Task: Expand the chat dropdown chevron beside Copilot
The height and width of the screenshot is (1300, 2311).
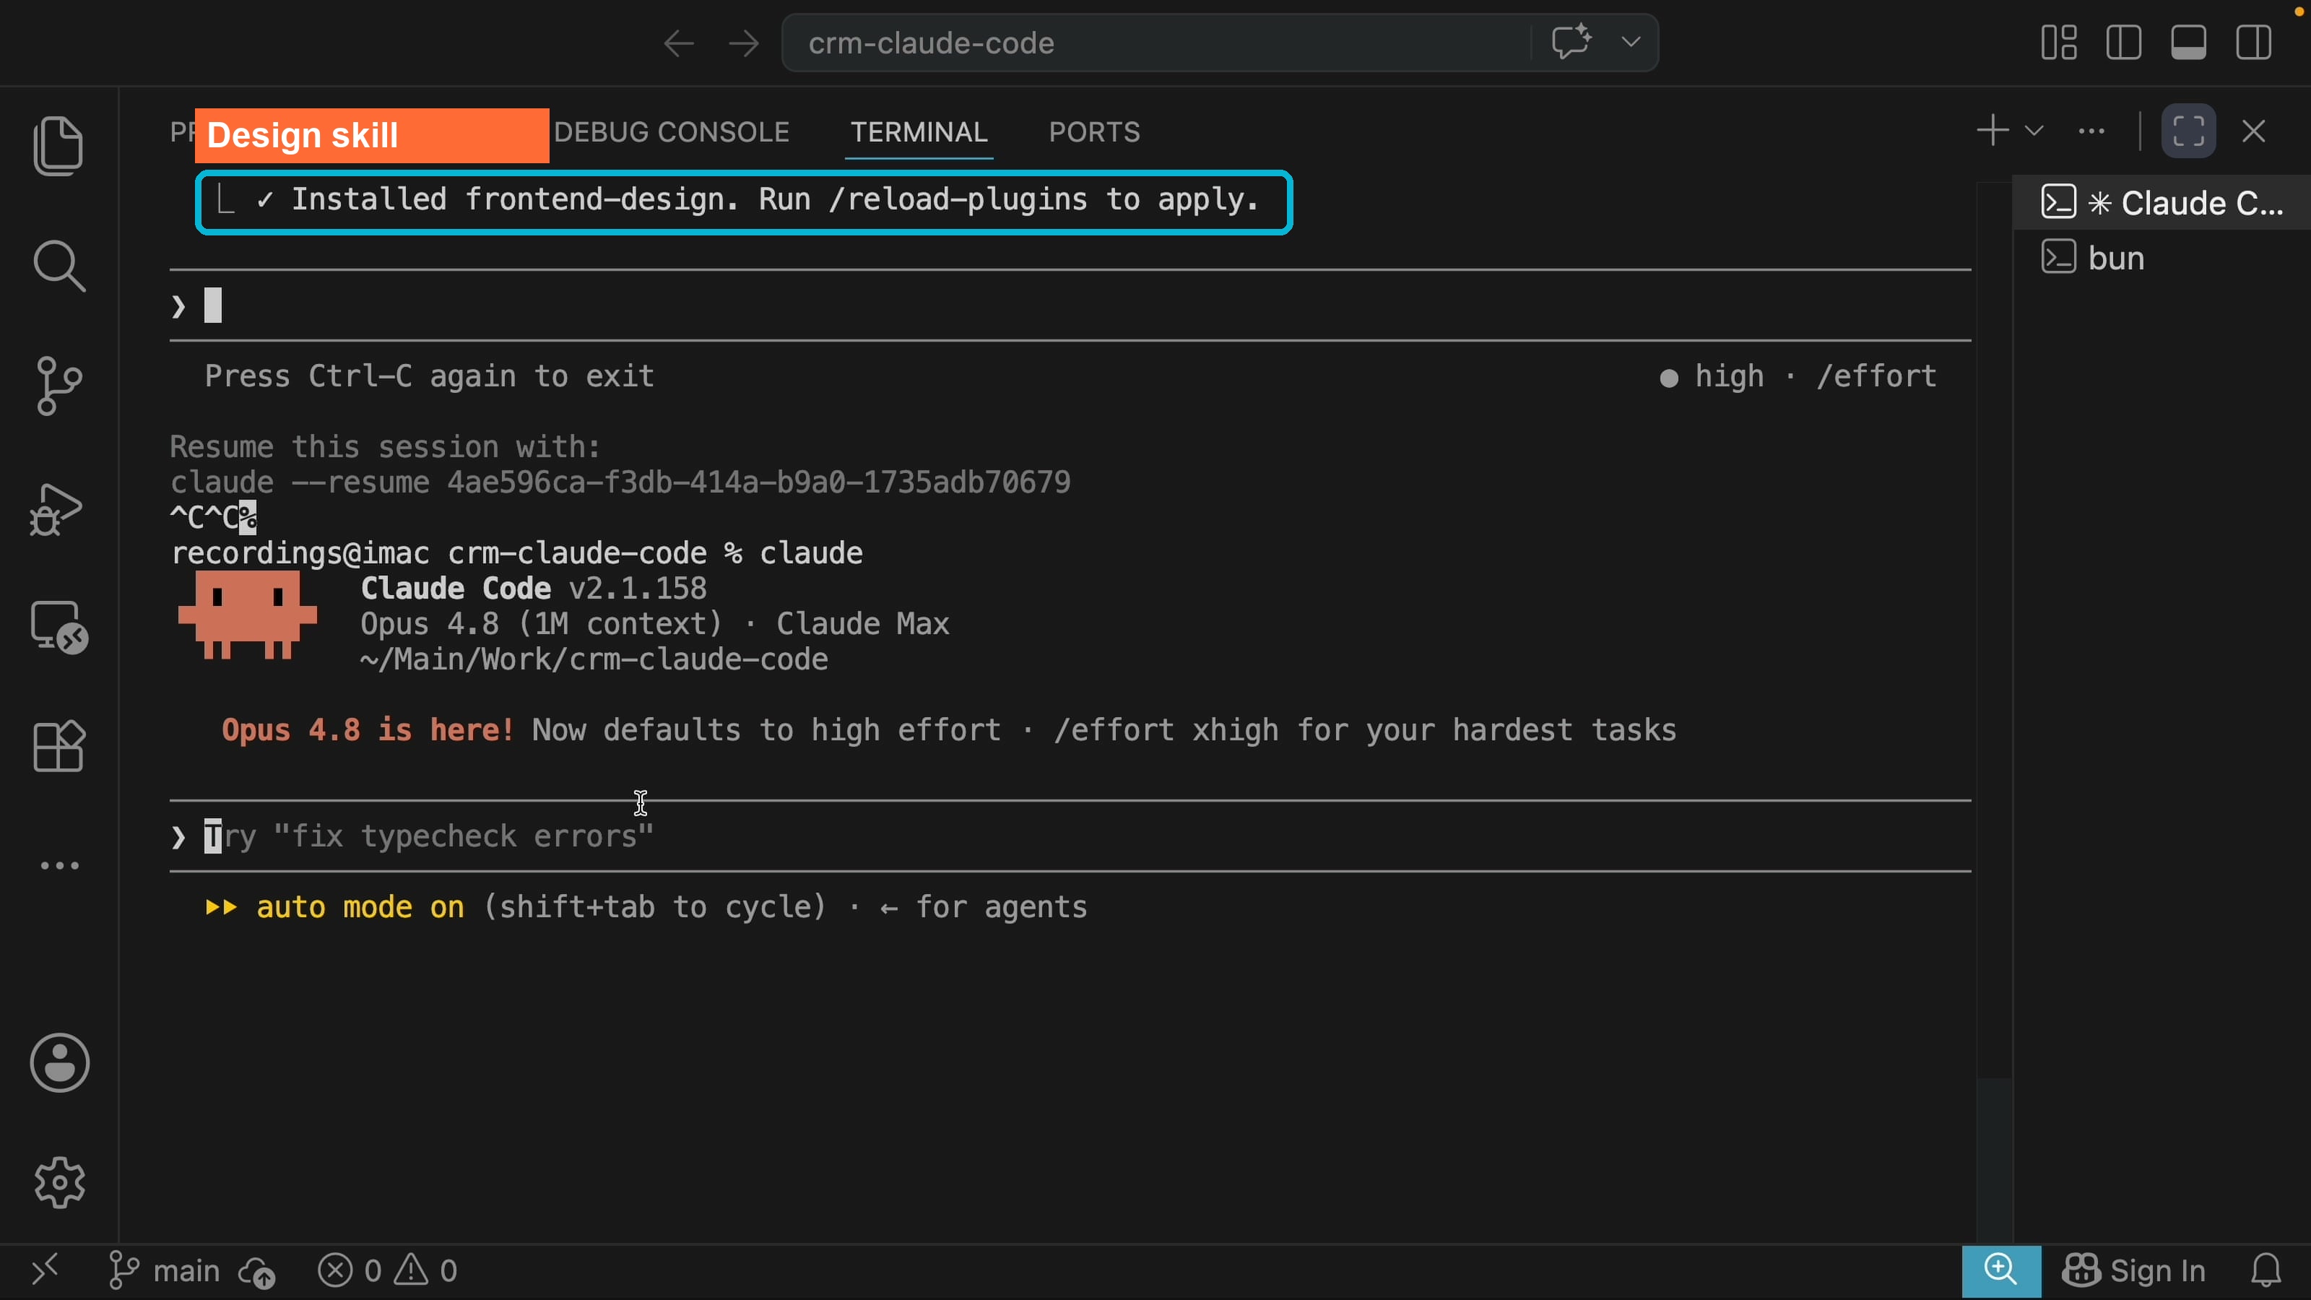Action: [x=1631, y=42]
